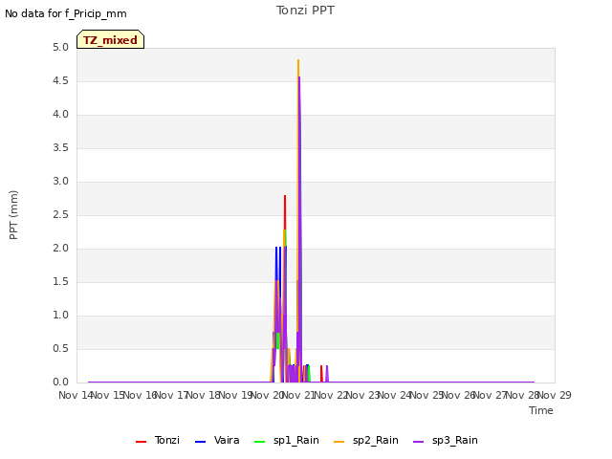Screen dimensions: 612x459
Task: Toggle the sp1_Rain legend entry
Action: coord(287,440)
